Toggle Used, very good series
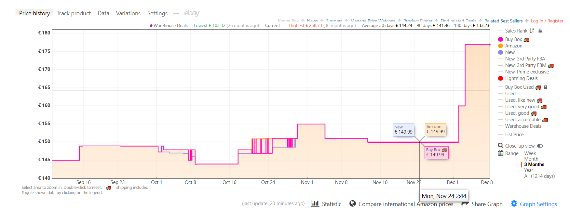 (522, 107)
